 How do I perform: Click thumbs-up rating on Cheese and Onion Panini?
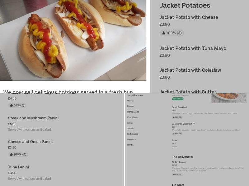[x=18, y=154]
